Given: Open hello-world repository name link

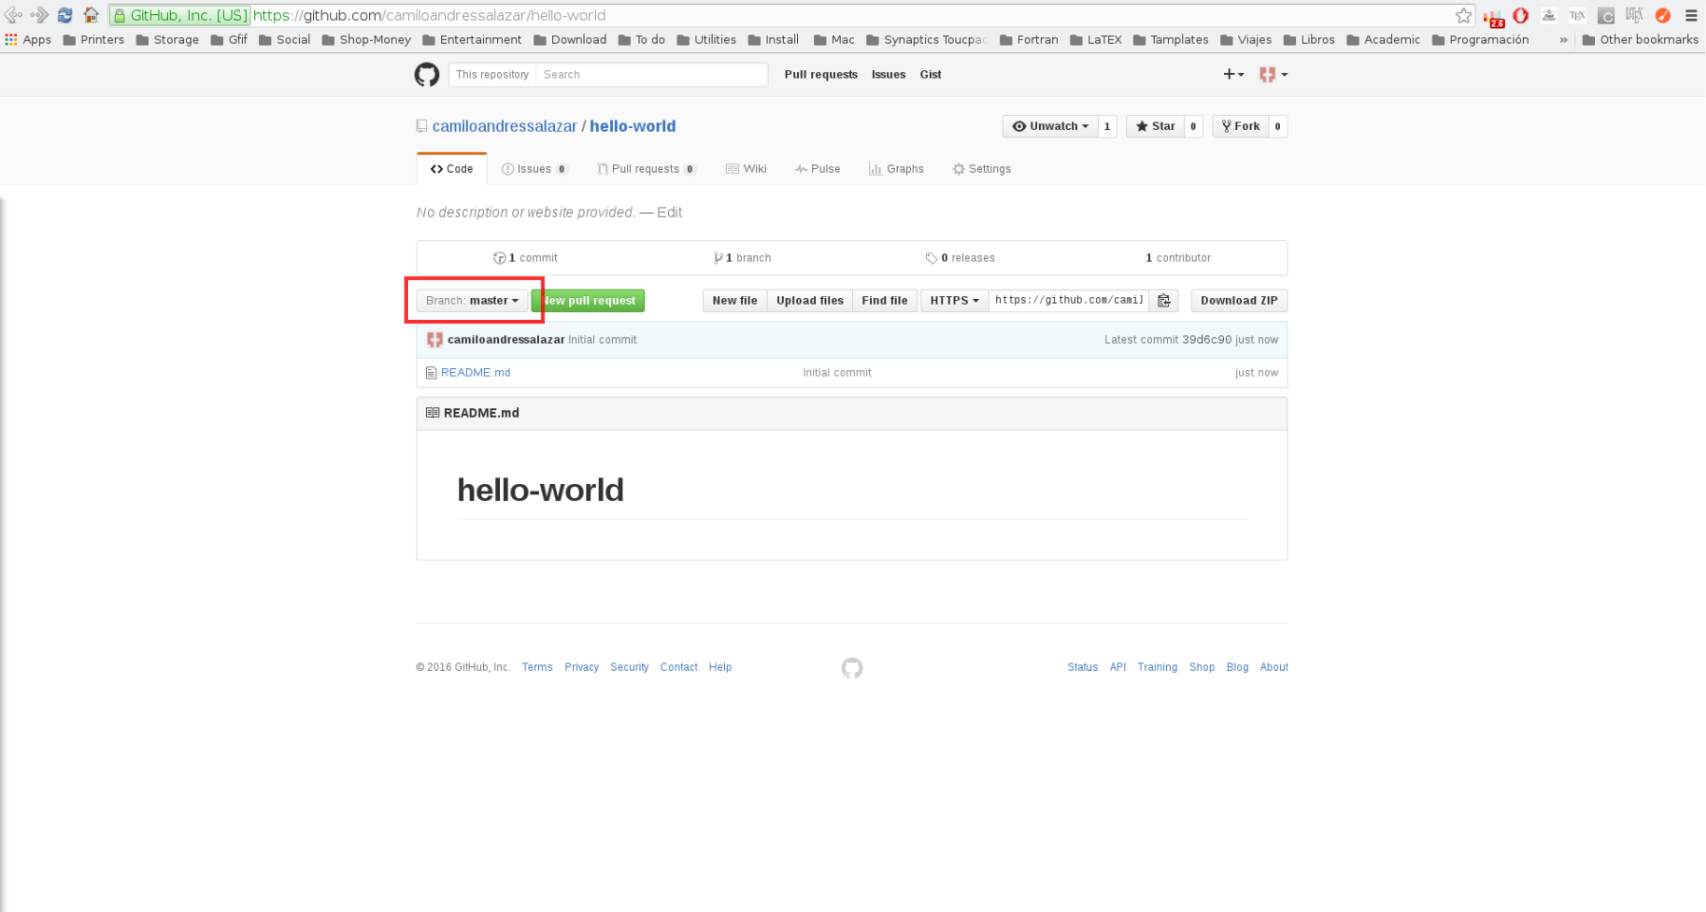Looking at the screenshot, I should (633, 126).
